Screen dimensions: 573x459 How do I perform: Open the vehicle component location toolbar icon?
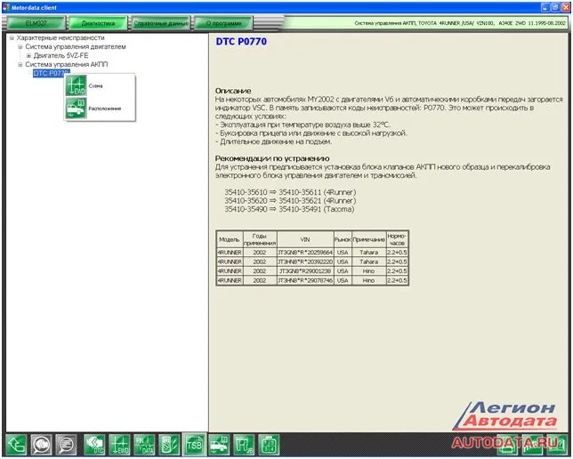coord(219,445)
